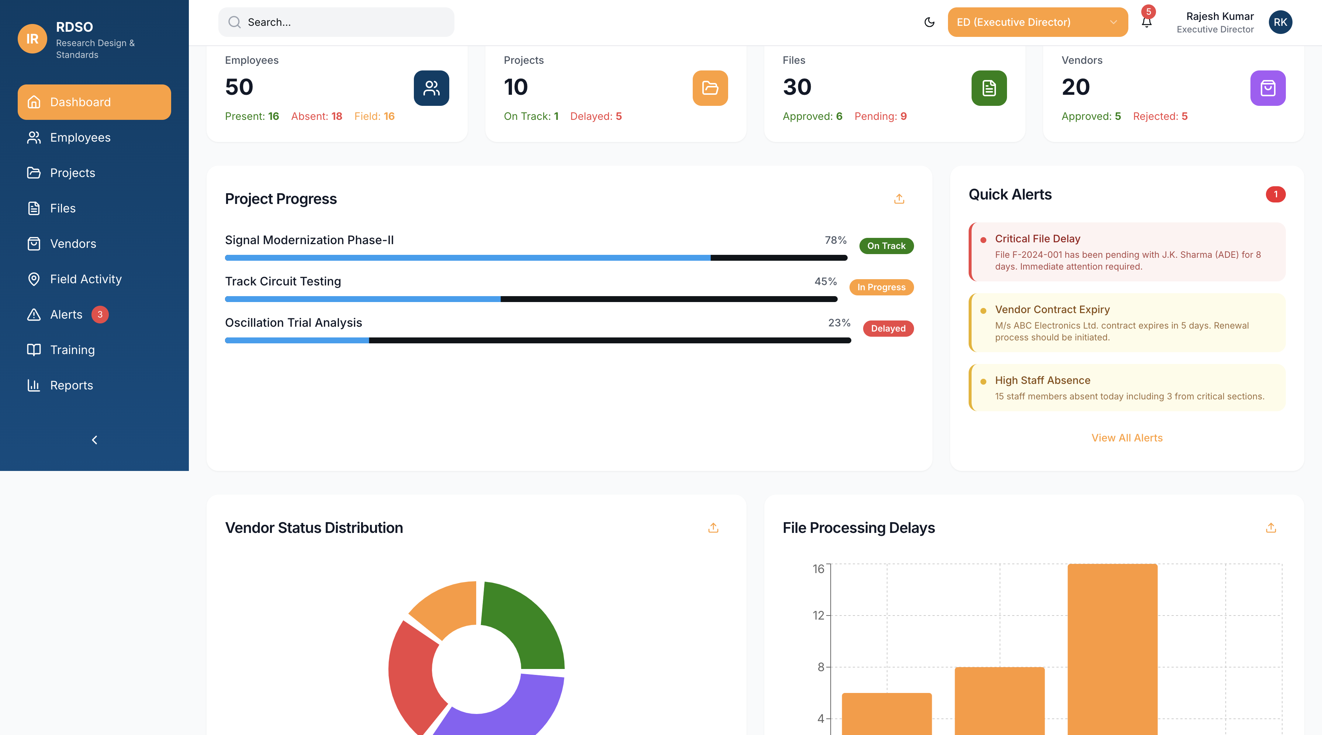
Task: Open the ED (Executive Director) role dropdown
Action: point(1038,22)
